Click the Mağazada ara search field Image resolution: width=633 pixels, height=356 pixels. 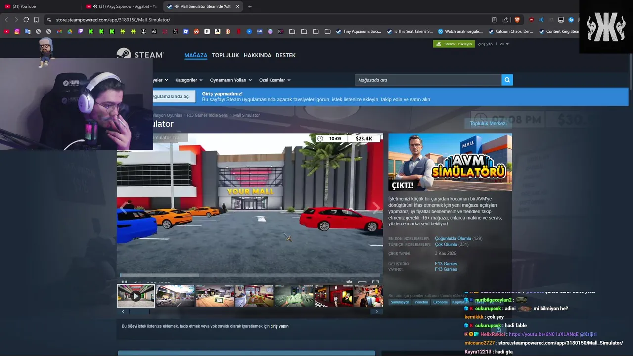(x=428, y=80)
